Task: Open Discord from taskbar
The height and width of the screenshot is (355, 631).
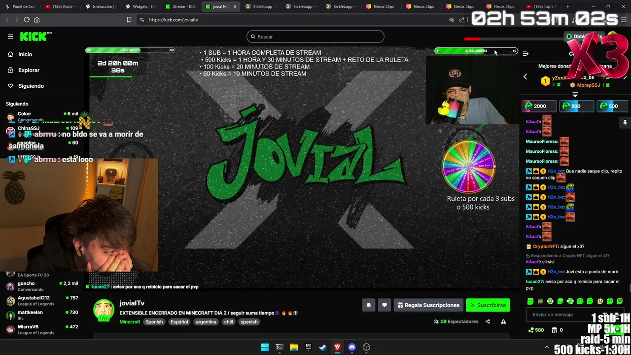Action: point(352,347)
